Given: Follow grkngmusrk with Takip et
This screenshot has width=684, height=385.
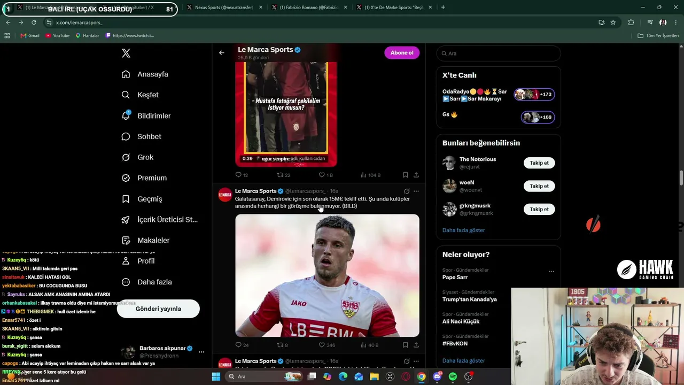Looking at the screenshot, I should (x=539, y=210).
